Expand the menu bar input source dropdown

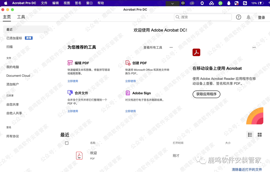click(x=172, y=3)
